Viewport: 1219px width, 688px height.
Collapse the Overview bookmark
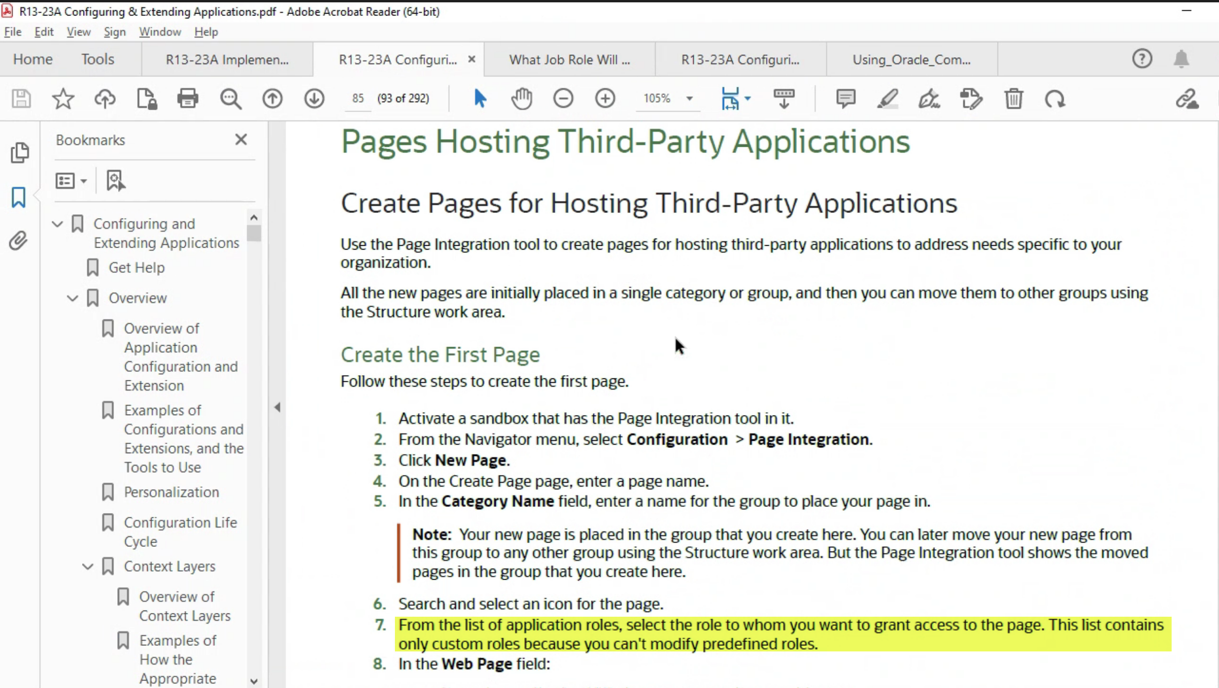pos(72,298)
